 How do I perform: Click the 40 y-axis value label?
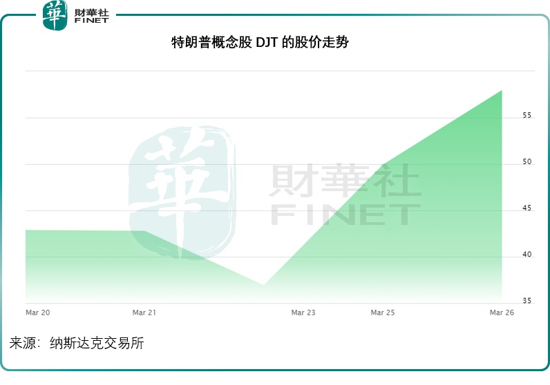point(527,255)
